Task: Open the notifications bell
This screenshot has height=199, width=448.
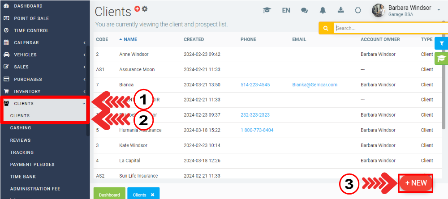Action: 323,10
